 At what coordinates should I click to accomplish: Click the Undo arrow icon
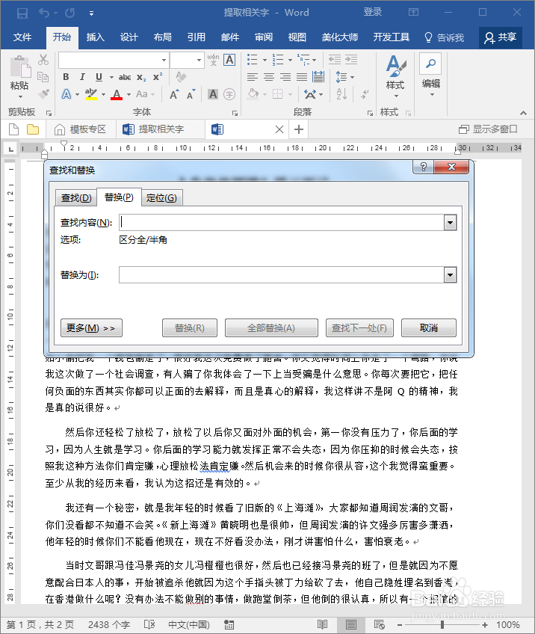tap(44, 13)
